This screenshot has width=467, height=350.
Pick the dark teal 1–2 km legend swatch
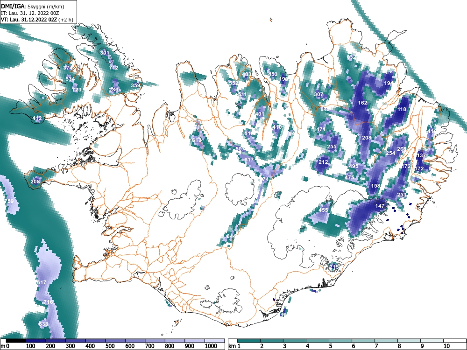(249, 341)
